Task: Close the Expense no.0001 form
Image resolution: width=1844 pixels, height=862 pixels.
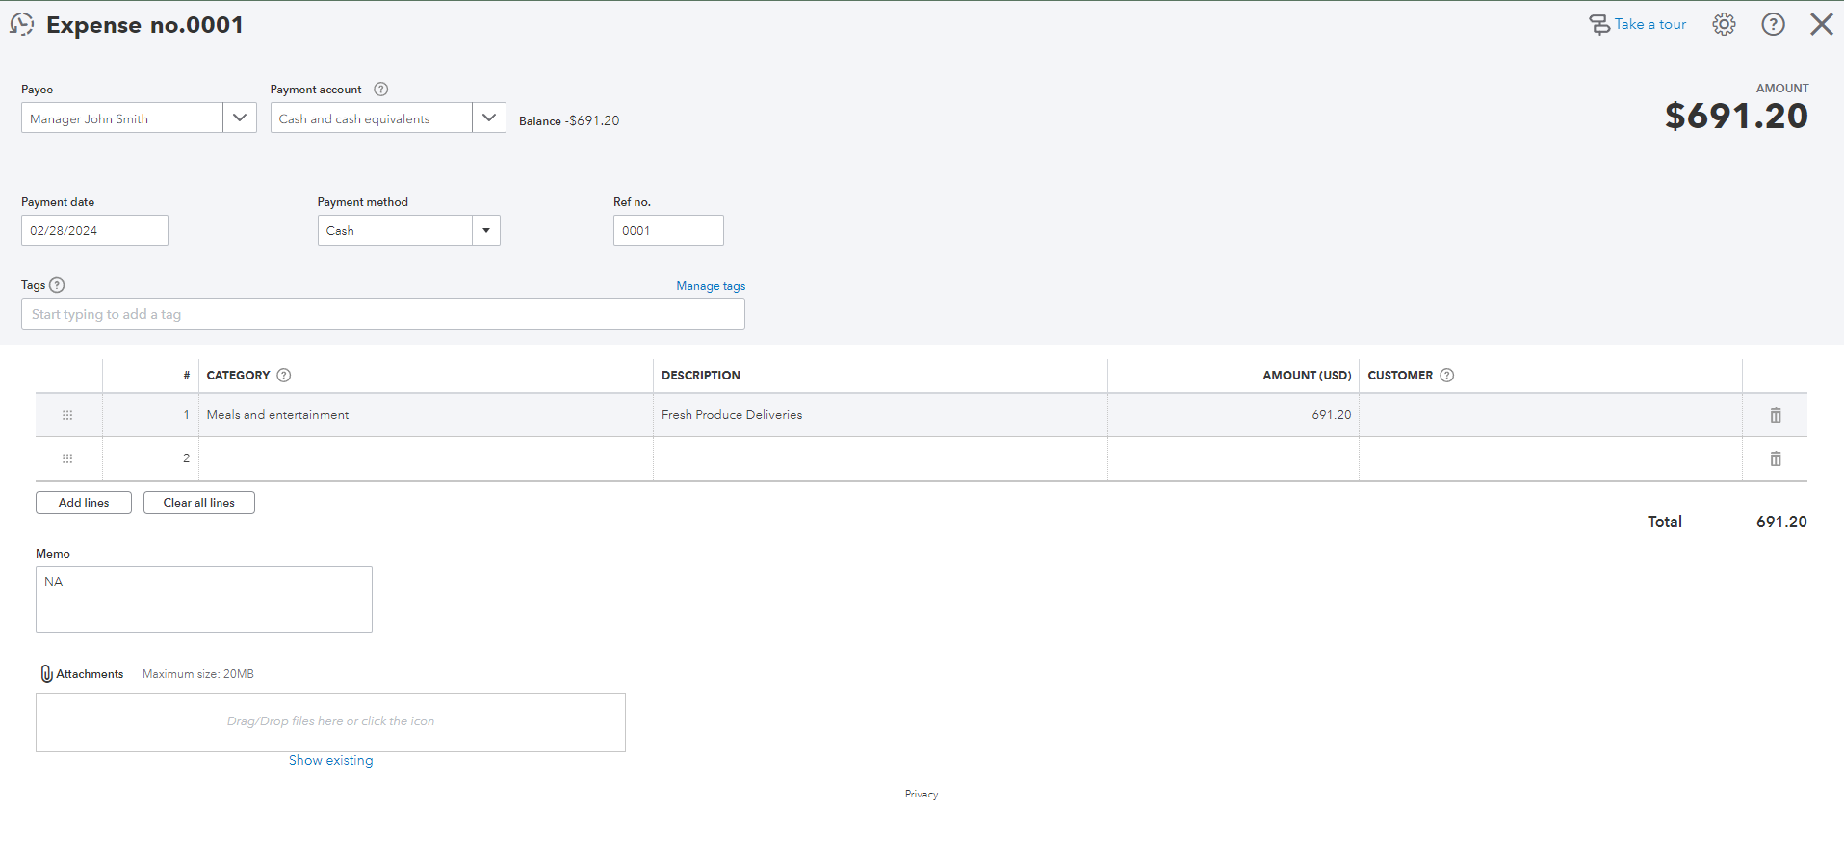Action: tap(1821, 24)
